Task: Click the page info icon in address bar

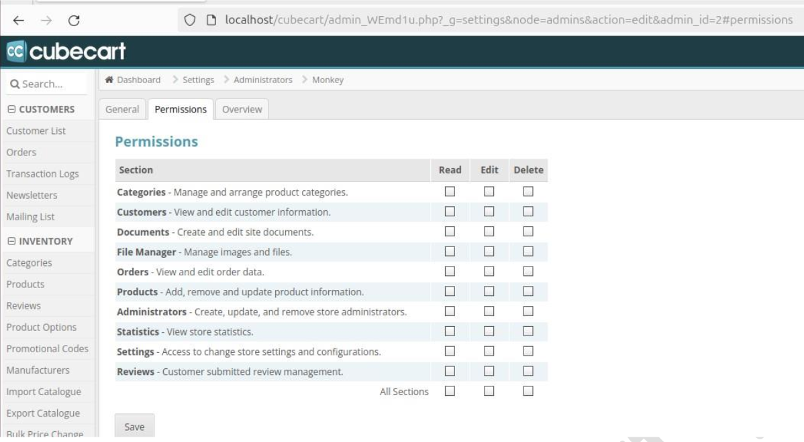Action: click(211, 20)
